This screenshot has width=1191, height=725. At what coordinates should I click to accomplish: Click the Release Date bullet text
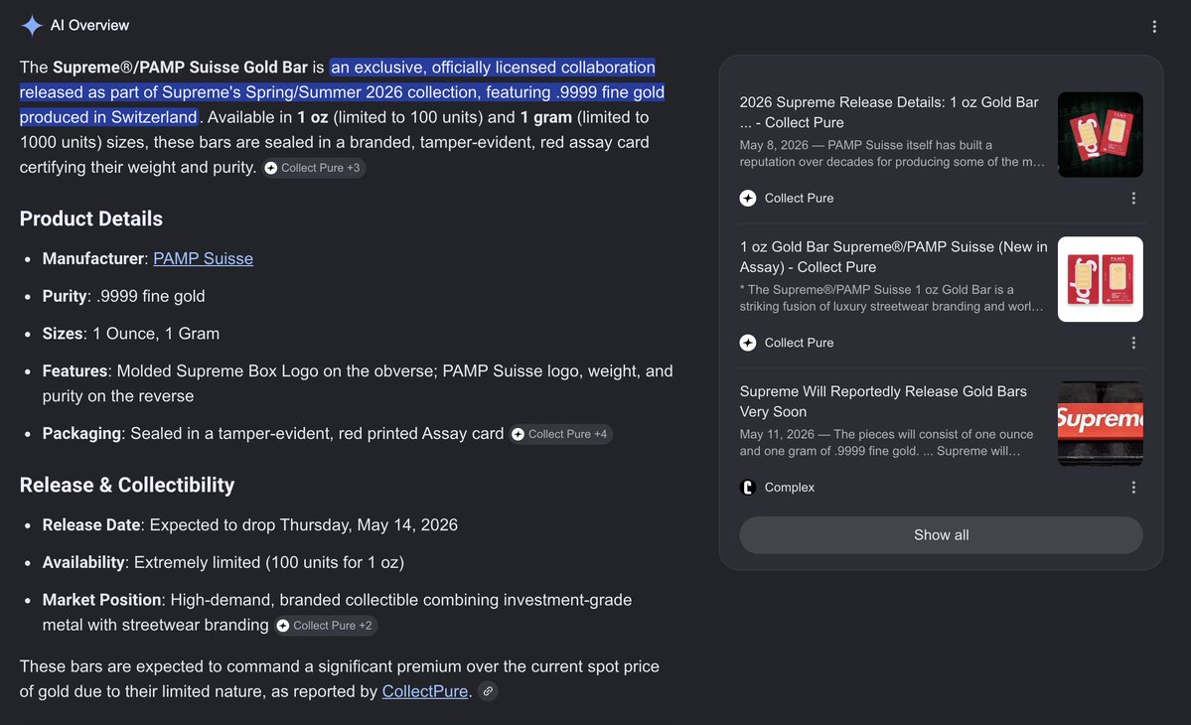(x=250, y=524)
